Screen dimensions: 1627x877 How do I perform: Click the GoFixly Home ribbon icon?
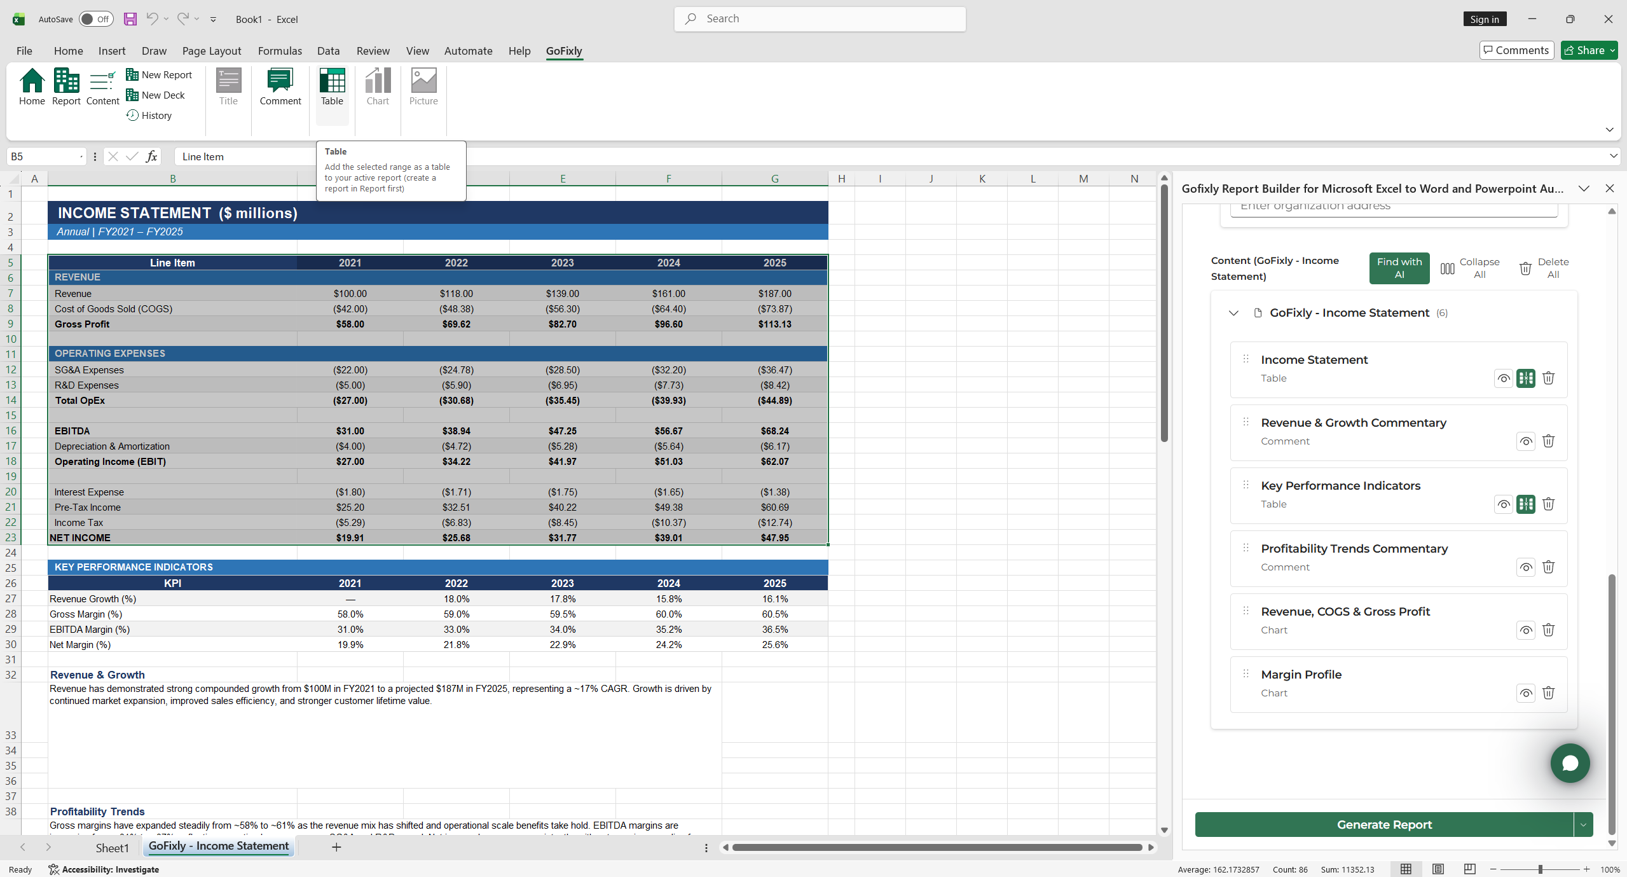(32, 86)
